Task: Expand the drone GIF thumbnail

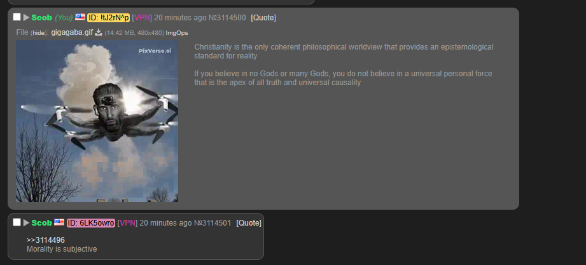Action: [x=97, y=121]
